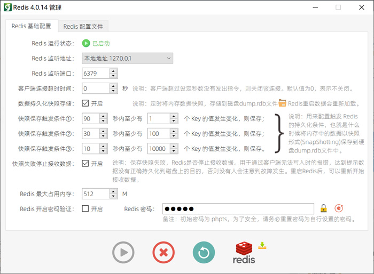The height and width of the screenshot is (274, 374).
Task: Click the Redis logo icon
Action: 244,253
